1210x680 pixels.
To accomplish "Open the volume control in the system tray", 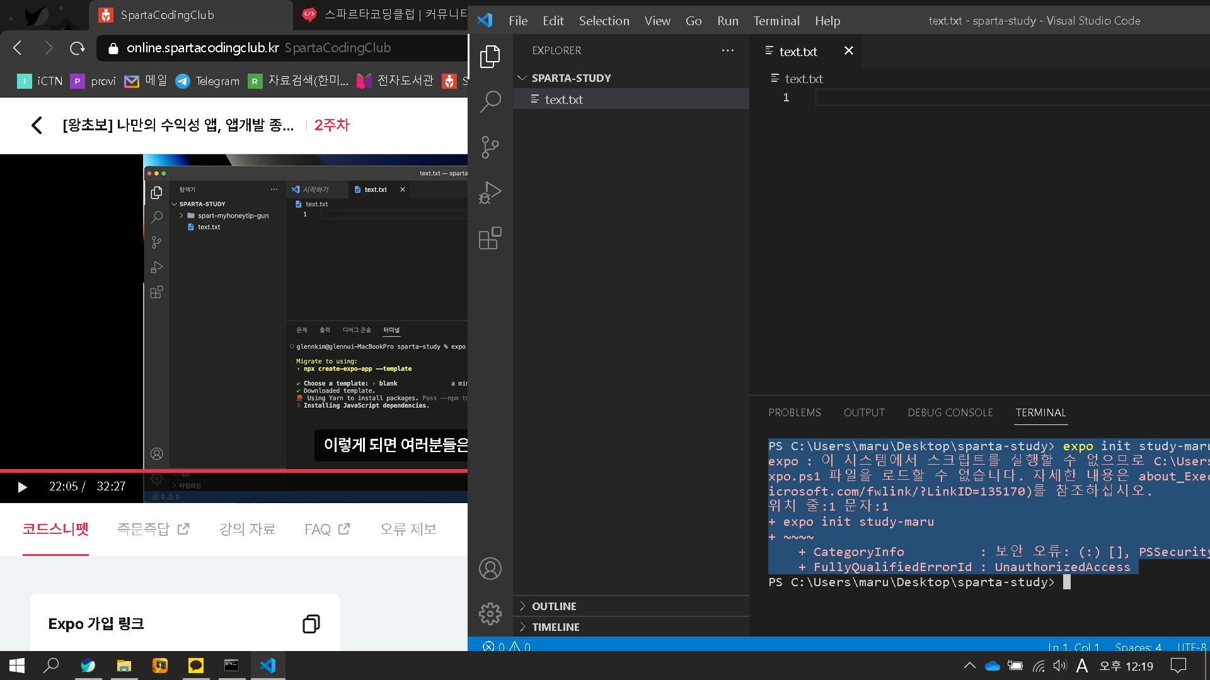I will pyautogui.click(x=1060, y=666).
